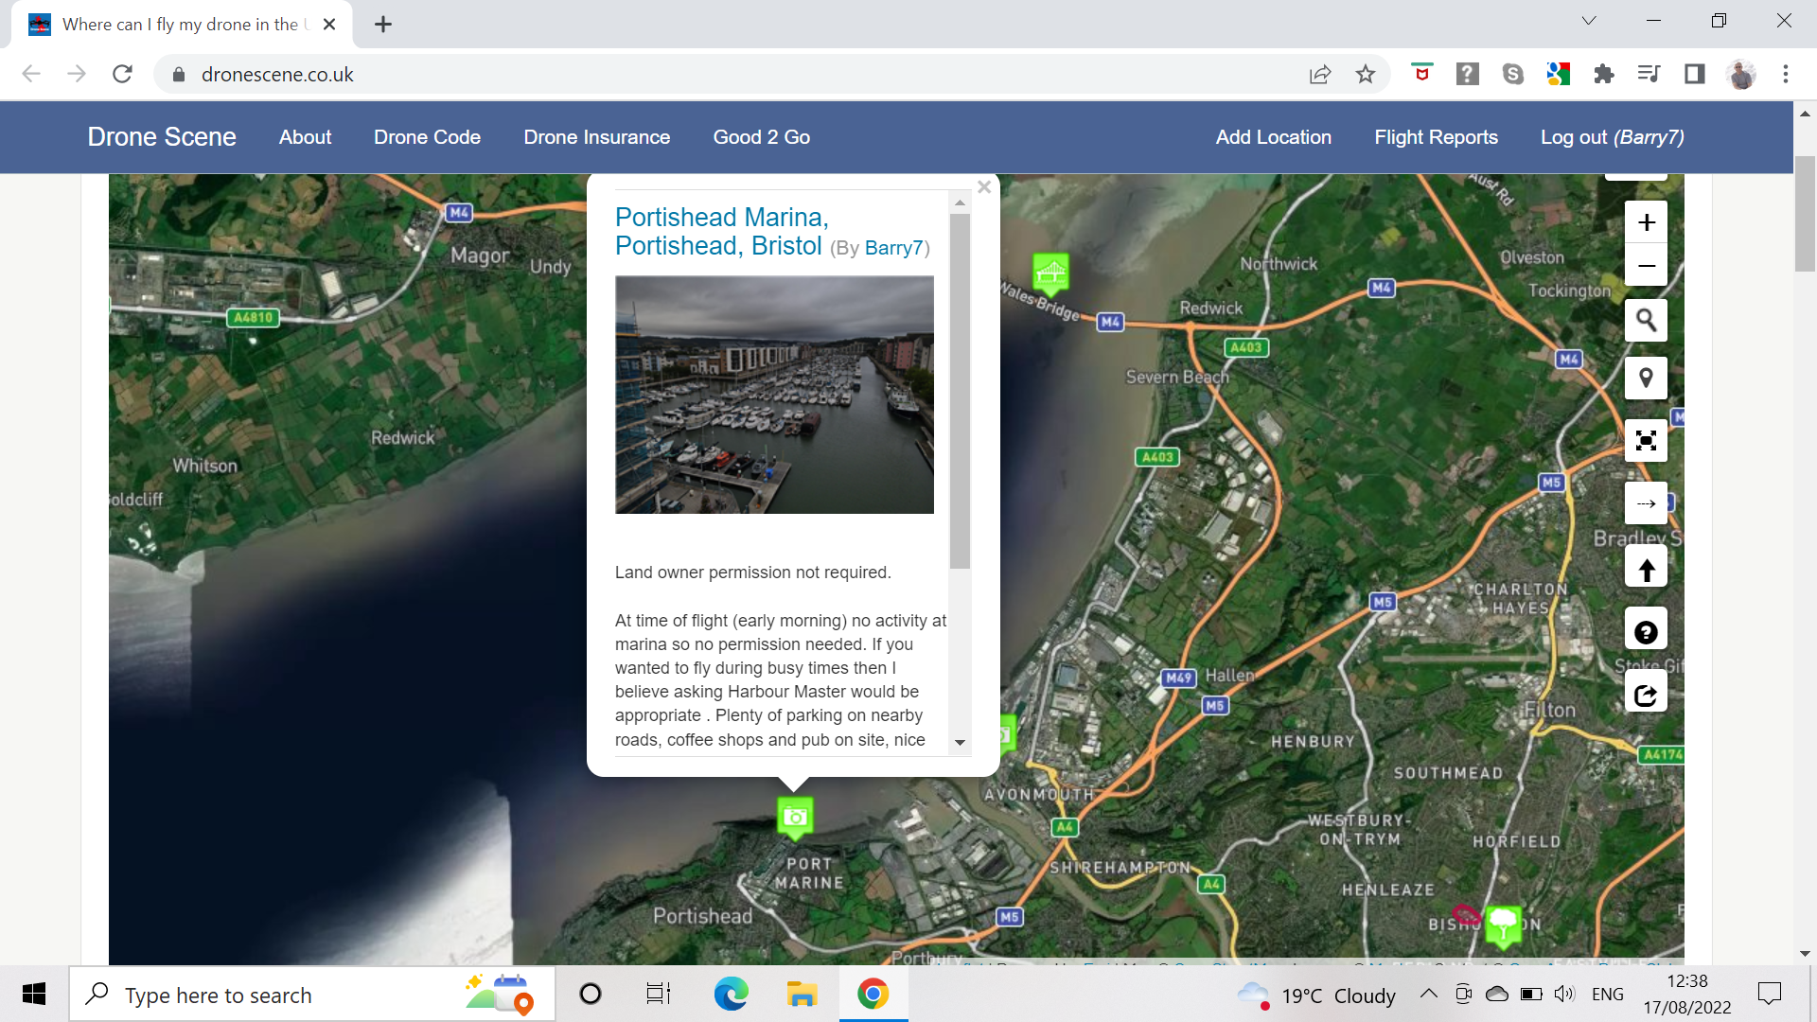The image size is (1817, 1022).
Task: Click the page scrollbar down arrow
Action: click(x=1805, y=954)
